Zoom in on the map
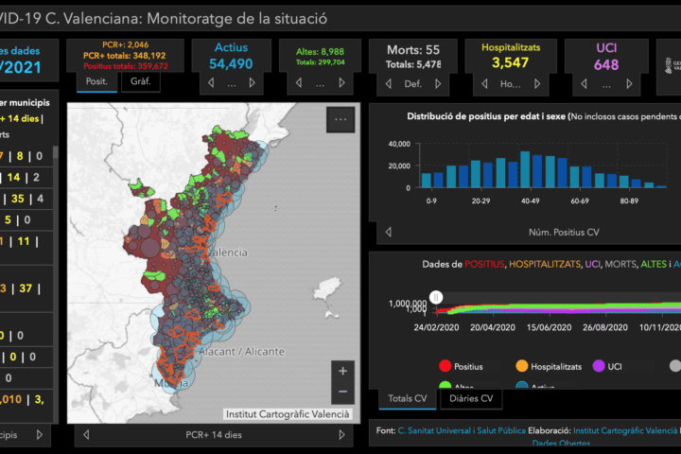The image size is (681, 454). [x=342, y=371]
